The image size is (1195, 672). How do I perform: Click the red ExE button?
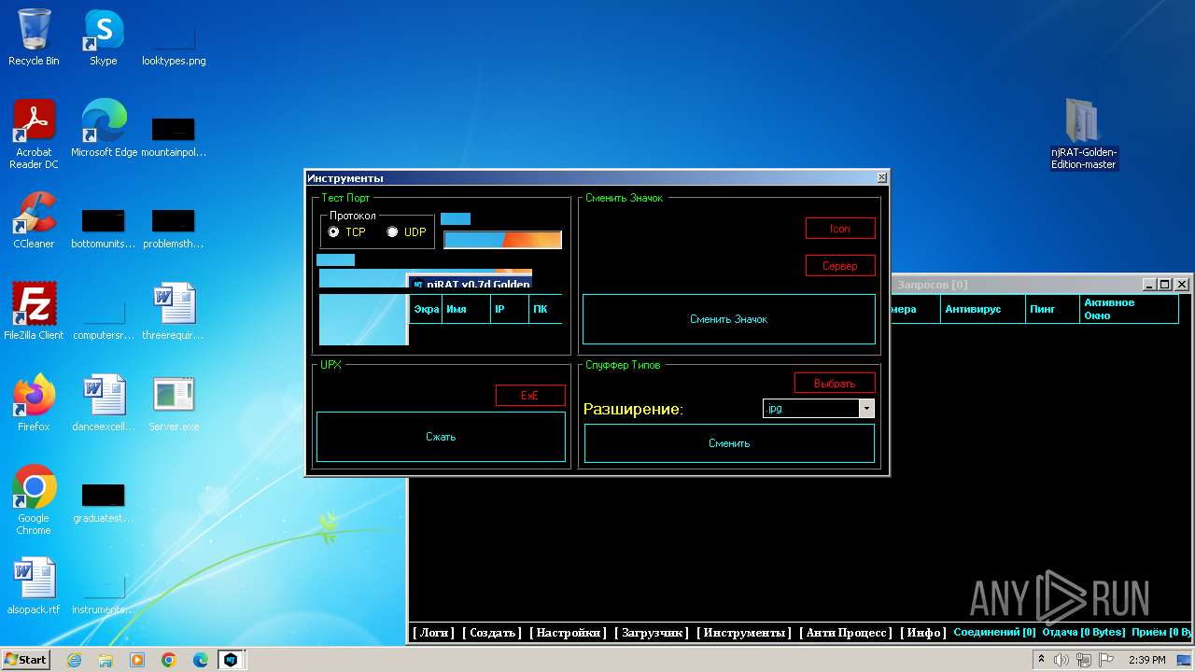(530, 396)
